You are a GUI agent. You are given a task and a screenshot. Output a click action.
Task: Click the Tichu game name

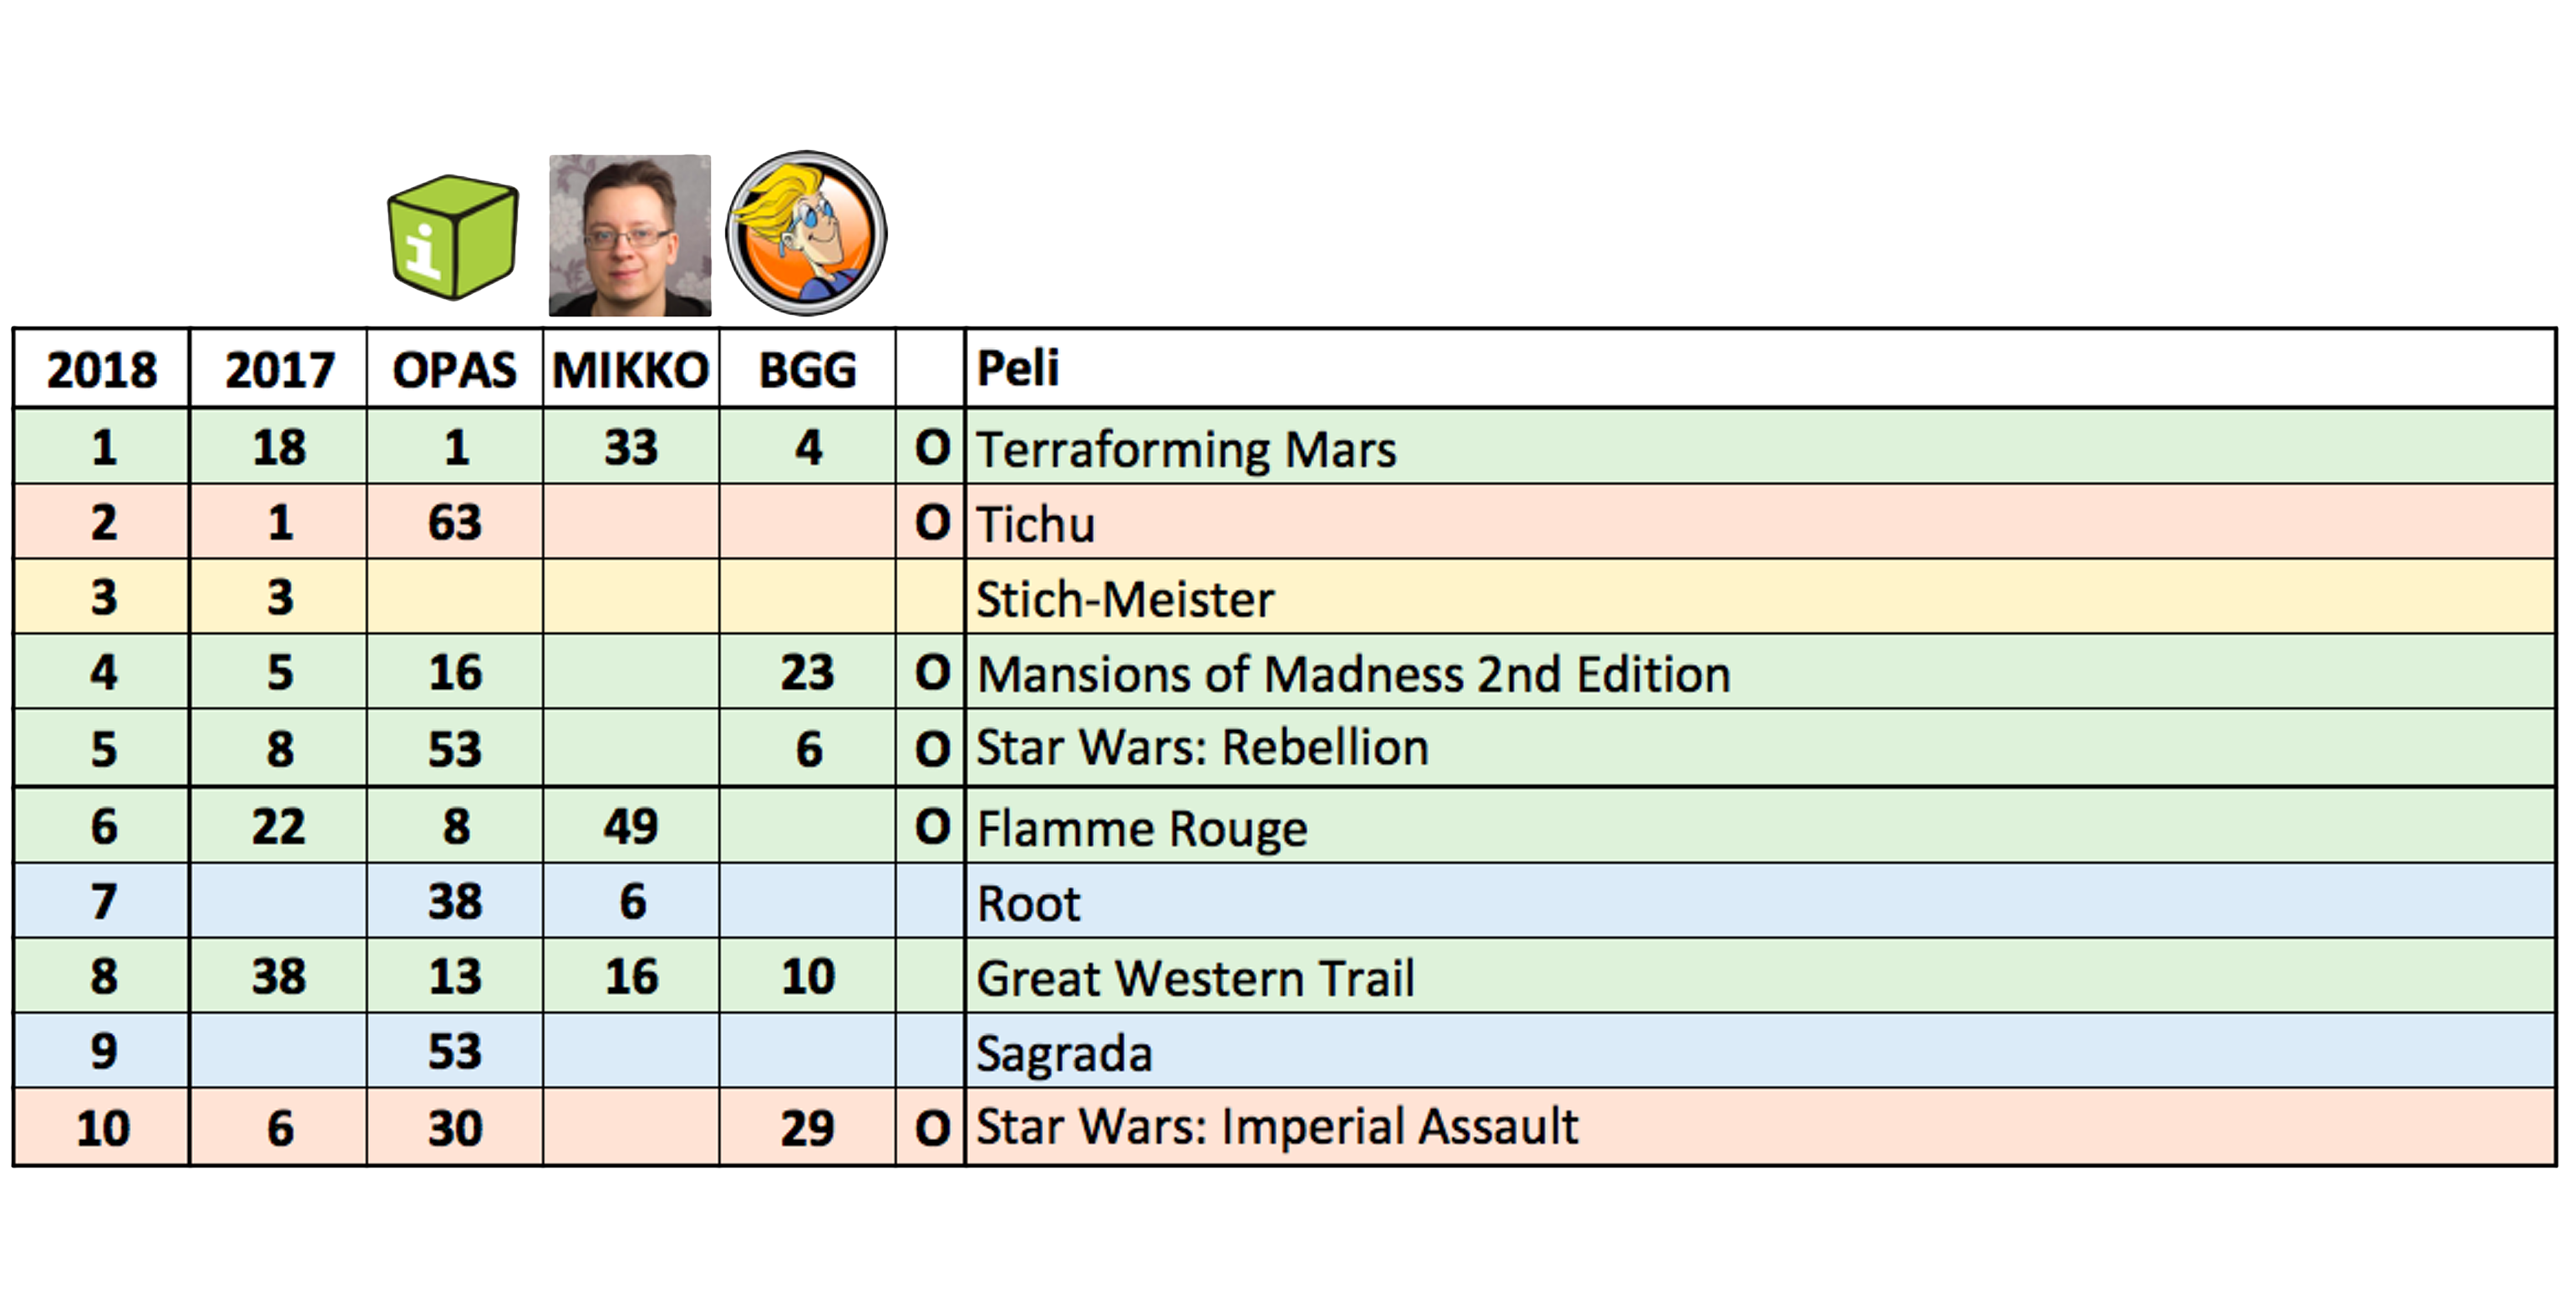click(x=1036, y=523)
